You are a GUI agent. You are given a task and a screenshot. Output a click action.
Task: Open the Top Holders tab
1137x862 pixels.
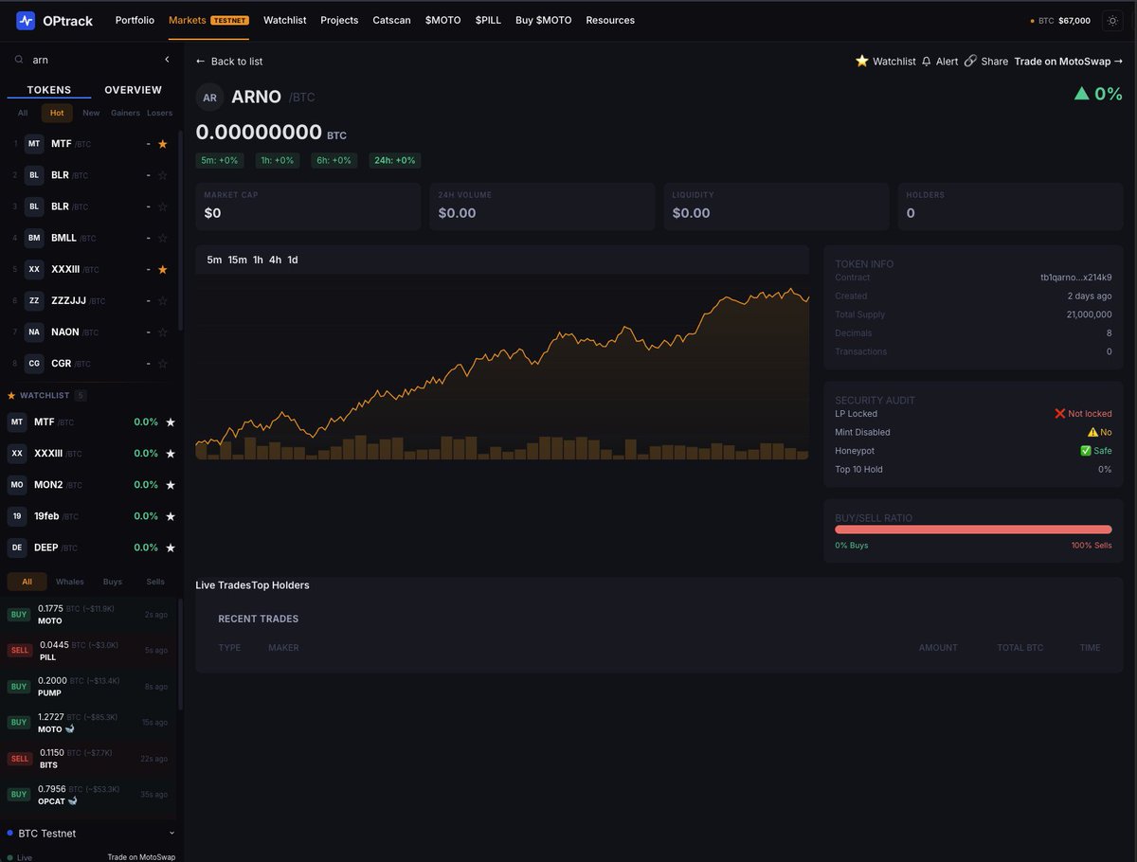point(280,585)
